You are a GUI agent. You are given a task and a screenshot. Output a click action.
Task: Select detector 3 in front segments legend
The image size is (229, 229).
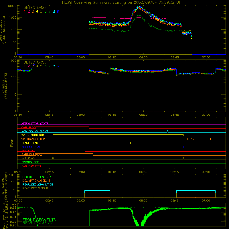click(x=33, y=11)
